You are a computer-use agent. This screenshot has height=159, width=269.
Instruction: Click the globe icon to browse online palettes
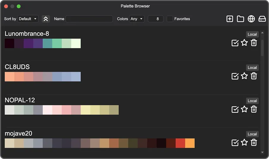pos(251,19)
